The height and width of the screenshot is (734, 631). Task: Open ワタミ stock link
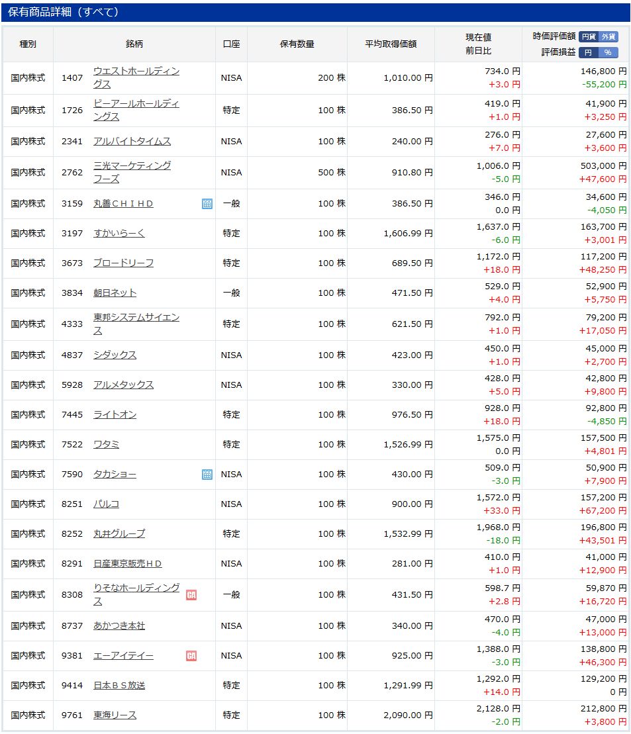[x=107, y=444]
